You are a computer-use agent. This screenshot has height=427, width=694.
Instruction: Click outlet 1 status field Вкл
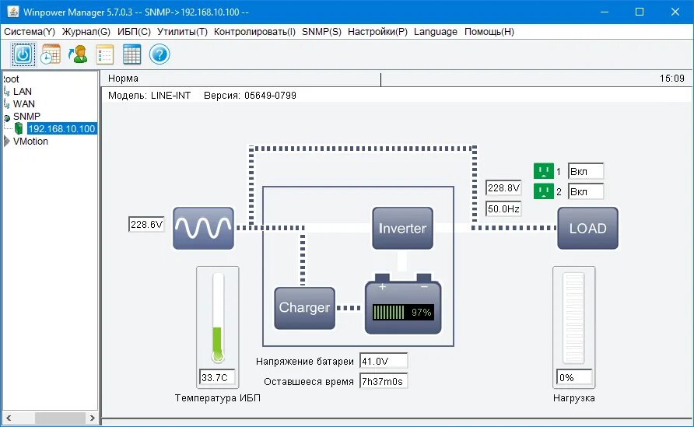click(586, 171)
